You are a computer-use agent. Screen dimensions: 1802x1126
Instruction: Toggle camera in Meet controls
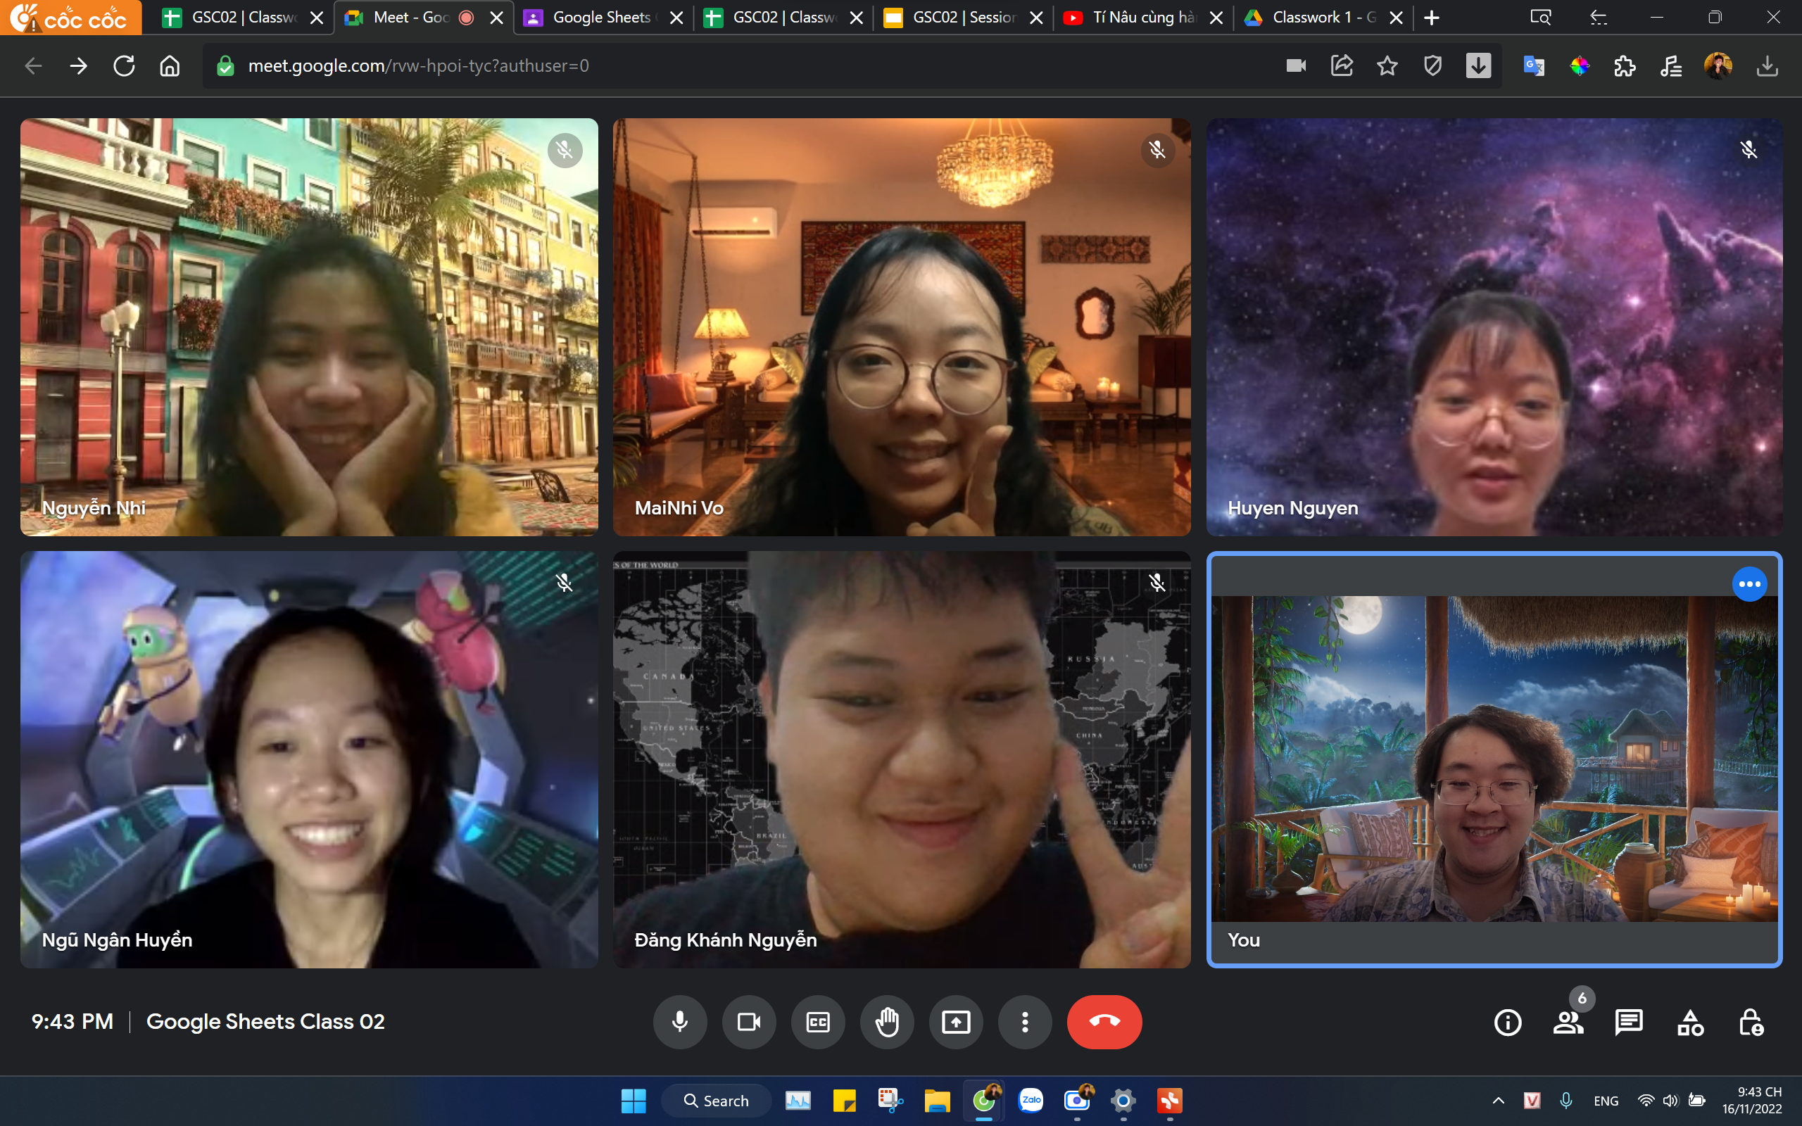(748, 1023)
